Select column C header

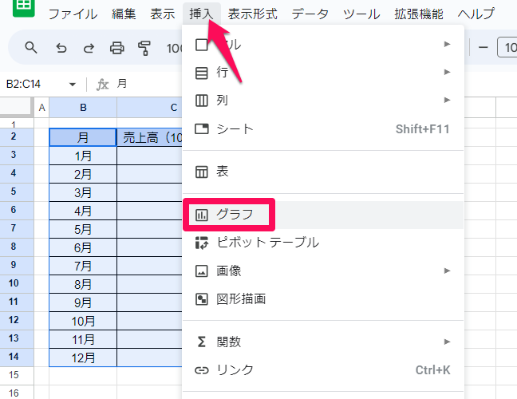click(x=150, y=108)
